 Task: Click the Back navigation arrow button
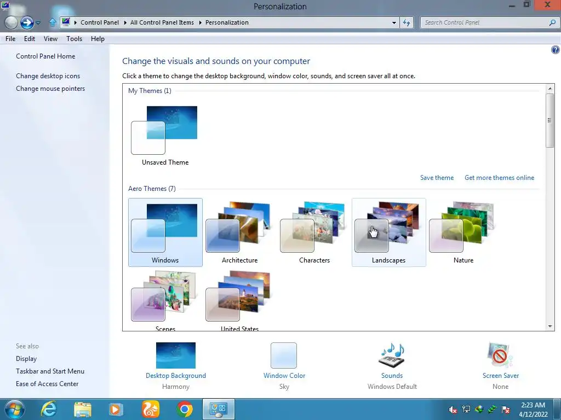[x=11, y=23]
